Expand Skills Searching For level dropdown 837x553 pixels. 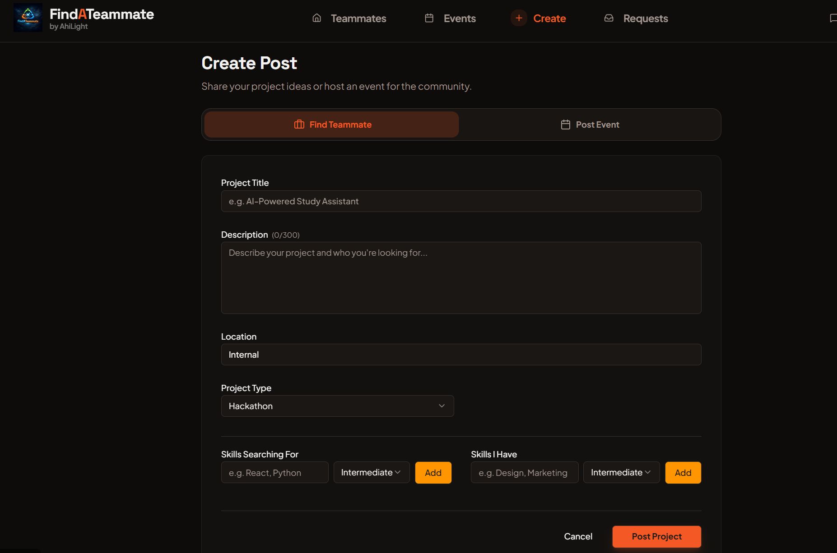coord(372,472)
